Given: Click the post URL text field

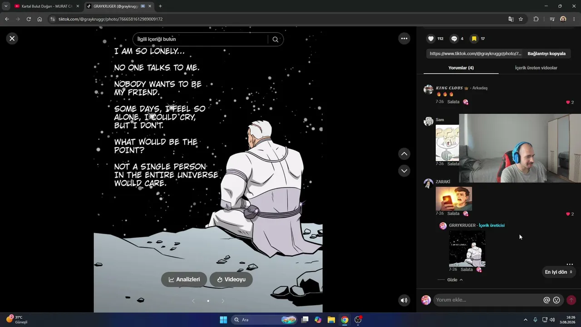Looking at the screenshot, I should (475, 54).
